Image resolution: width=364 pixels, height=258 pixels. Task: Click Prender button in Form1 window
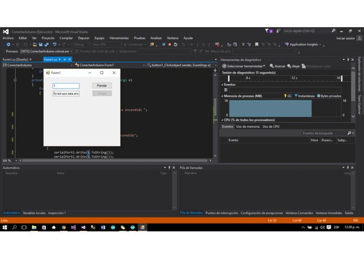102,86
